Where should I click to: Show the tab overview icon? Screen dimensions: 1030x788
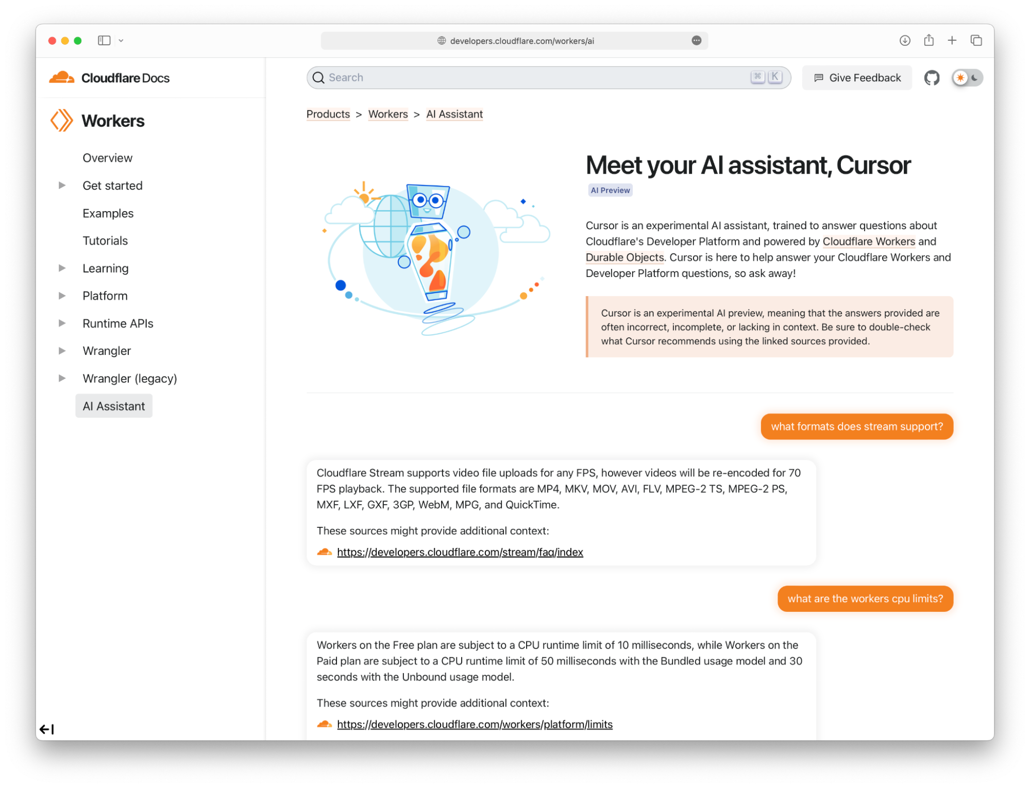click(x=976, y=40)
